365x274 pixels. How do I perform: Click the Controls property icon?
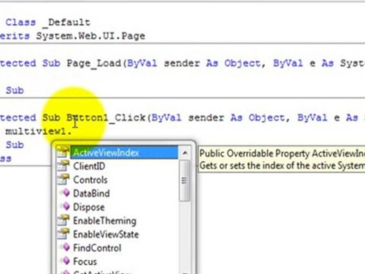click(x=63, y=179)
